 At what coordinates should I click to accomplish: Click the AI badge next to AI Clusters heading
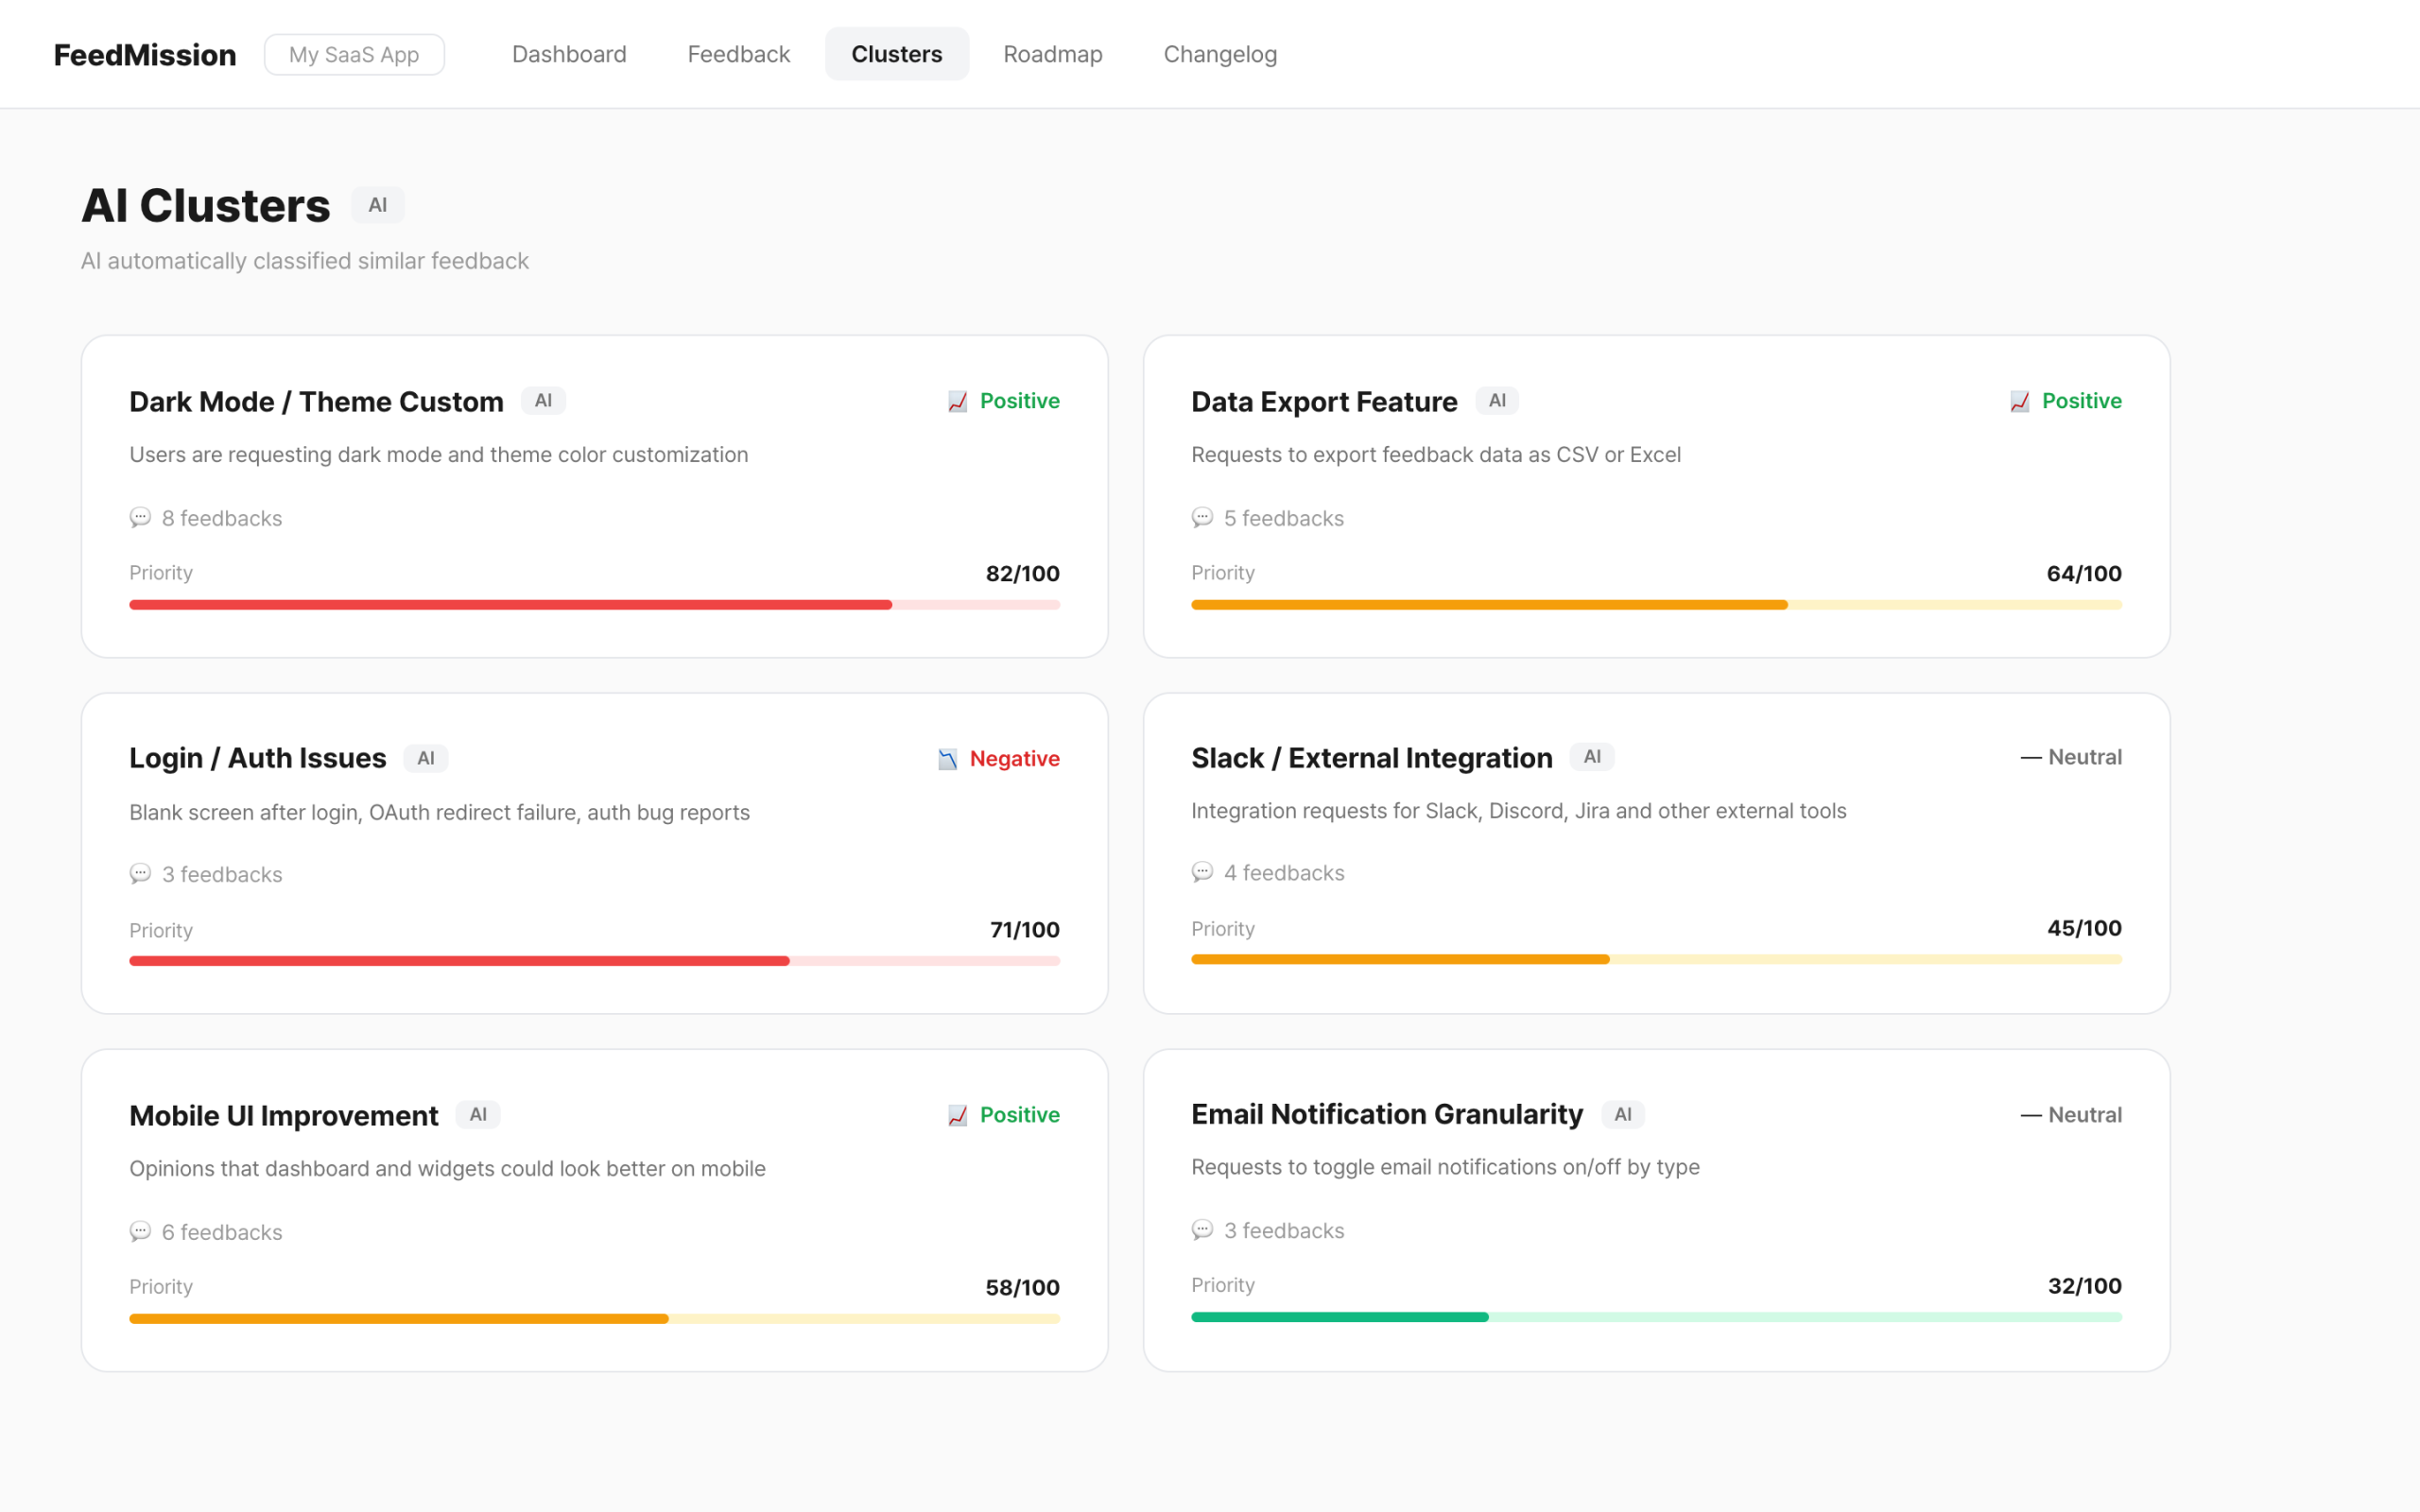pyautogui.click(x=378, y=204)
